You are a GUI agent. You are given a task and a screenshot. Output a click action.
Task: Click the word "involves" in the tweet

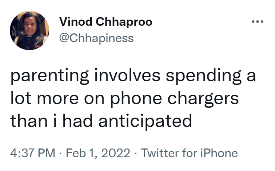pos(127,76)
